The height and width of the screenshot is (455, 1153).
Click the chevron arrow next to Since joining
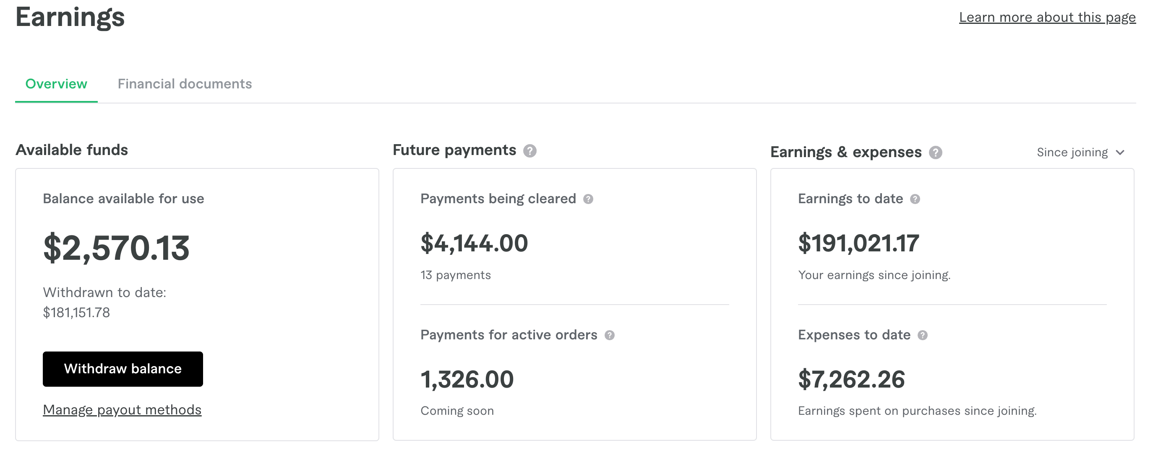(x=1120, y=153)
